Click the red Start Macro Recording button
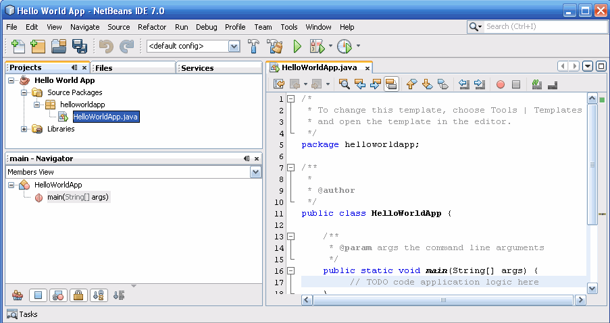 [x=501, y=84]
